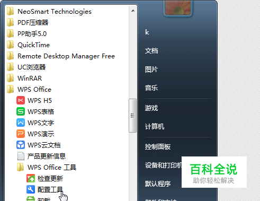Expand Remote Desktop Manager Free label

[x=66, y=56]
